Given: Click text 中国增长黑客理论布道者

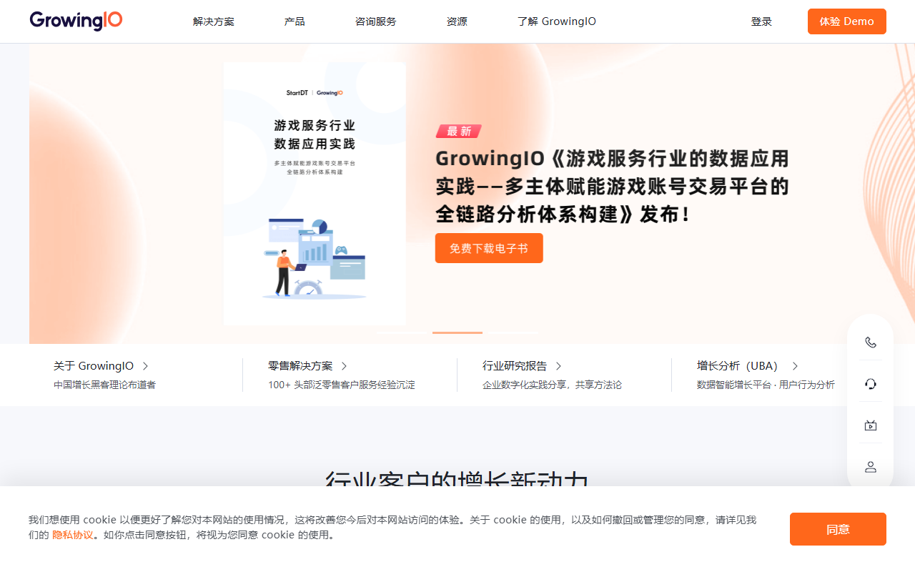Looking at the screenshot, I should (104, 385).
